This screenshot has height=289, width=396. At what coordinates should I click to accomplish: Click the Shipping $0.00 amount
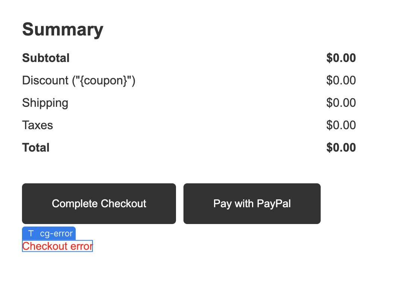pyautogui.click(x=341, y=103)
